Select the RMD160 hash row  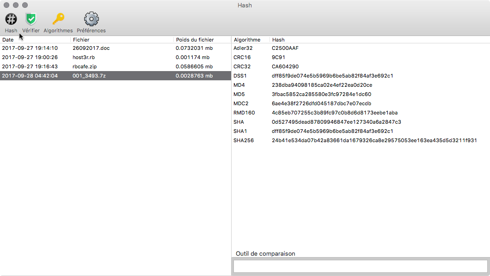pos(361,113)
